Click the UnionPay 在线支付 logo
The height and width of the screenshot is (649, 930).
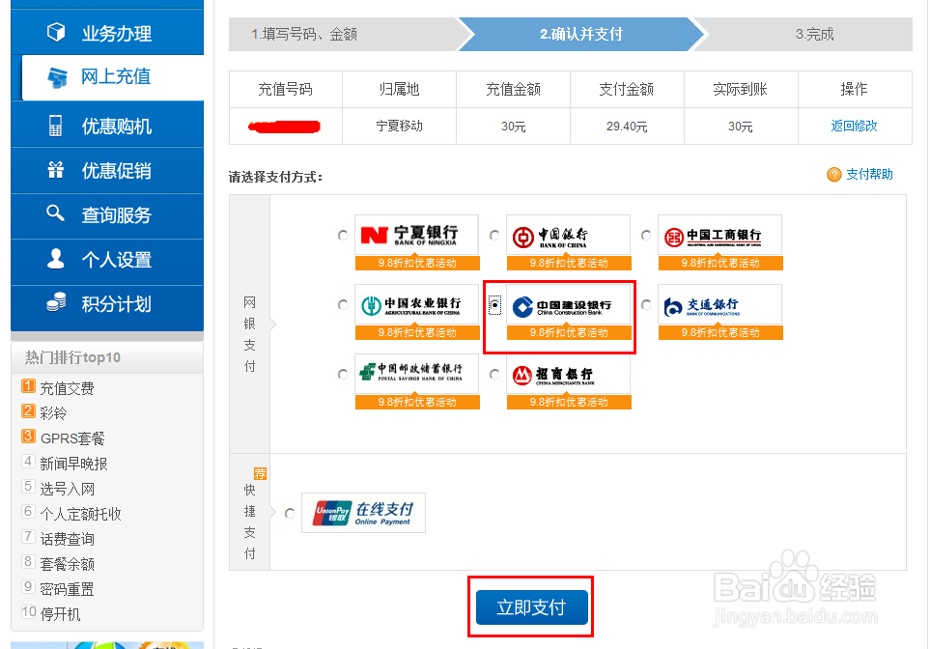point(363,513)
